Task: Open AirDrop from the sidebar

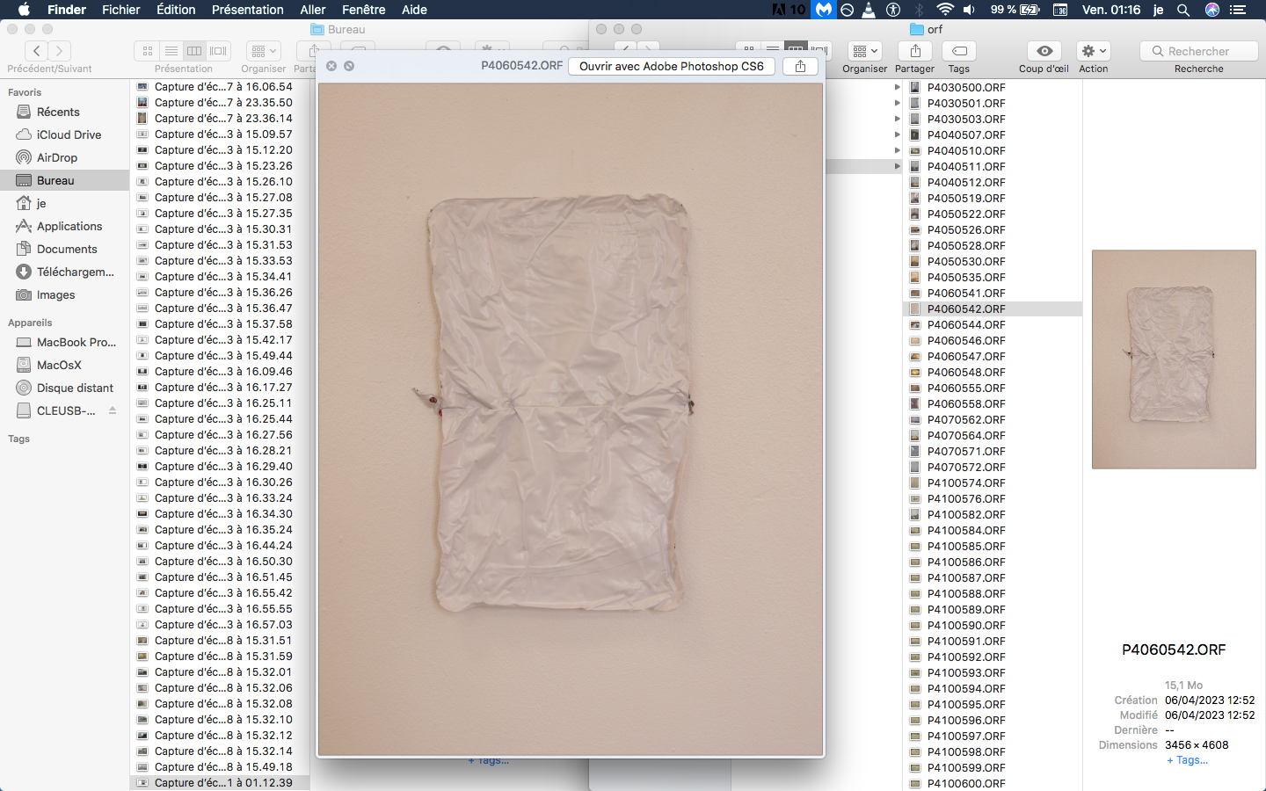Action: pyautogui.click(x=57, y=157)
